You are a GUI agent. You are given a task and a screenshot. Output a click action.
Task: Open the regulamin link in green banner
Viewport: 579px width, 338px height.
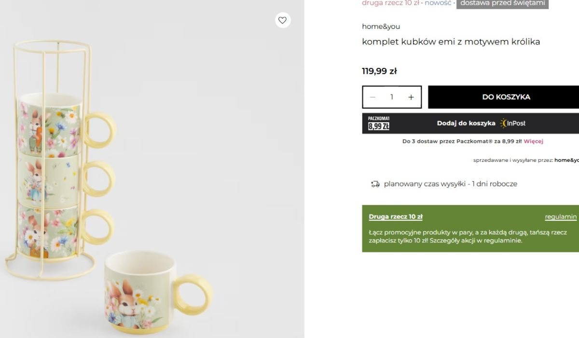pos(561,217)
